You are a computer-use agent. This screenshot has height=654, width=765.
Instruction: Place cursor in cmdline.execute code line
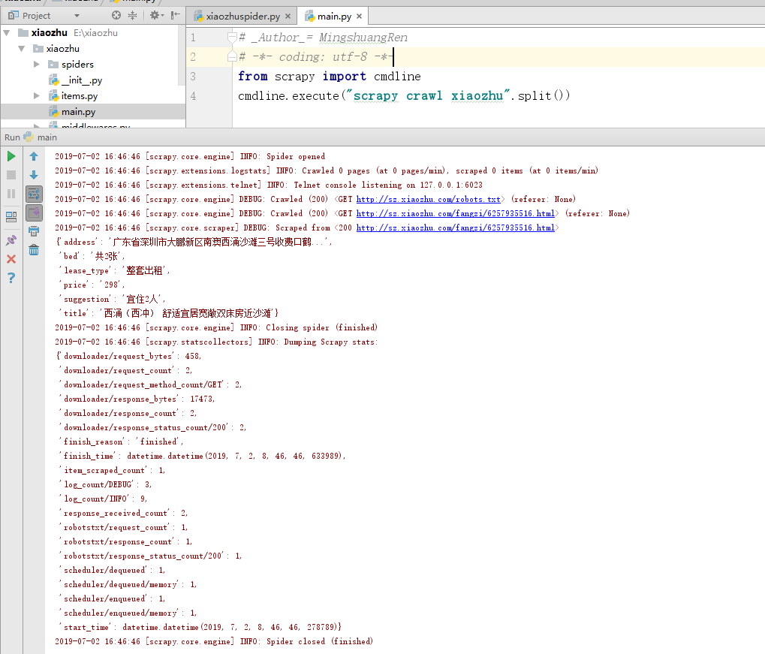tap(404, 95)
